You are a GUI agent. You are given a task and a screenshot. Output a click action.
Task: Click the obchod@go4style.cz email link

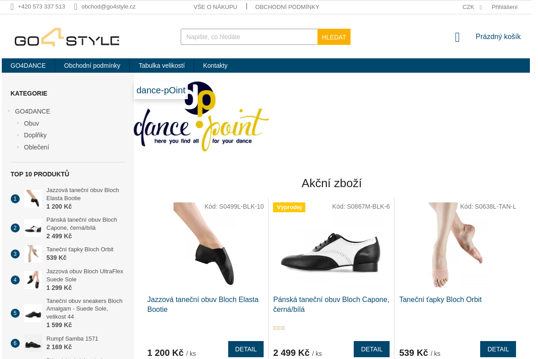coord(108,7)
